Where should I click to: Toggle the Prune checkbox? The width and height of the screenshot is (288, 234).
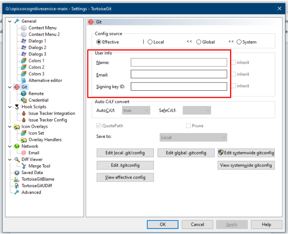click(188, 126)
